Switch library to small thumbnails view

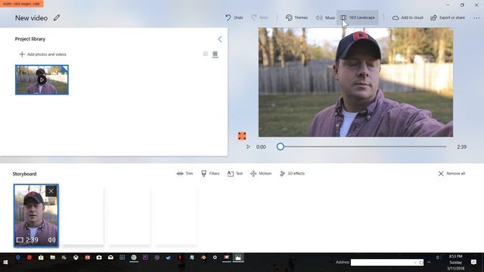pyautogui.click(x=206, y=54)
